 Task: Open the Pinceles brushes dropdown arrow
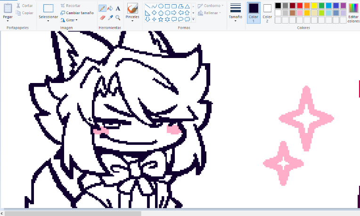click(x=132, y=21)
